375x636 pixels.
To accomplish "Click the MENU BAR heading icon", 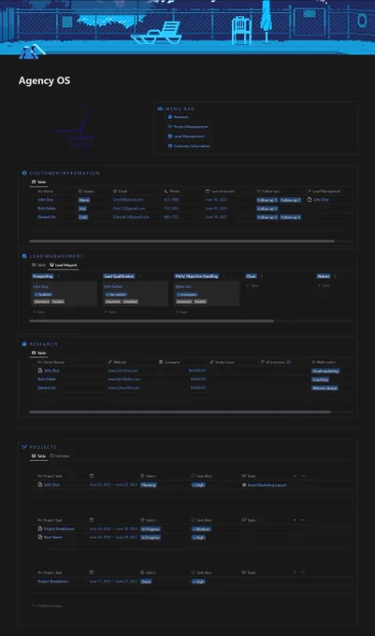I will 160,108.
